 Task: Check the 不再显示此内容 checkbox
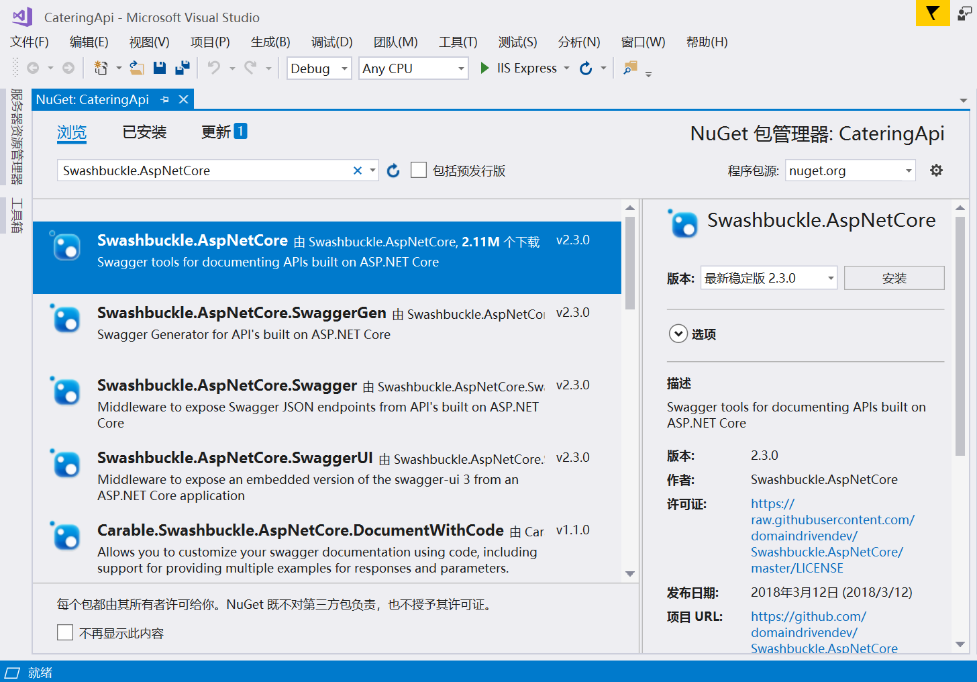[x=65, y=632]
